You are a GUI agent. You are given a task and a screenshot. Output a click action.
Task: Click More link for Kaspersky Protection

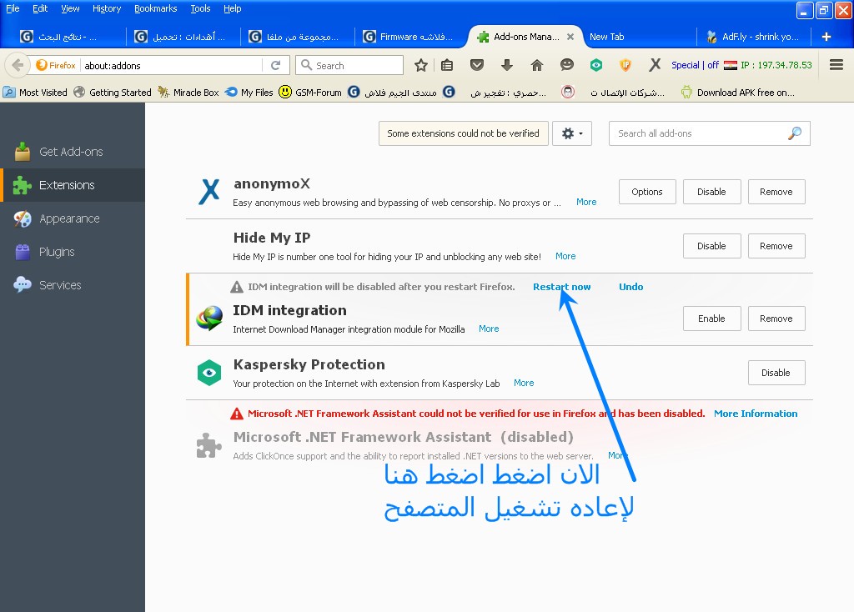524,383
